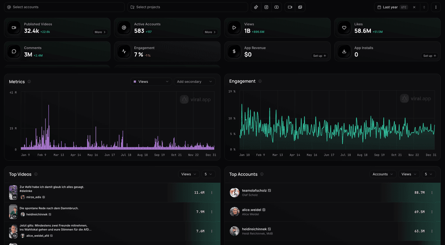
Task: Open the top-right three-dot options menu
Action: click(x=436, y=7)
